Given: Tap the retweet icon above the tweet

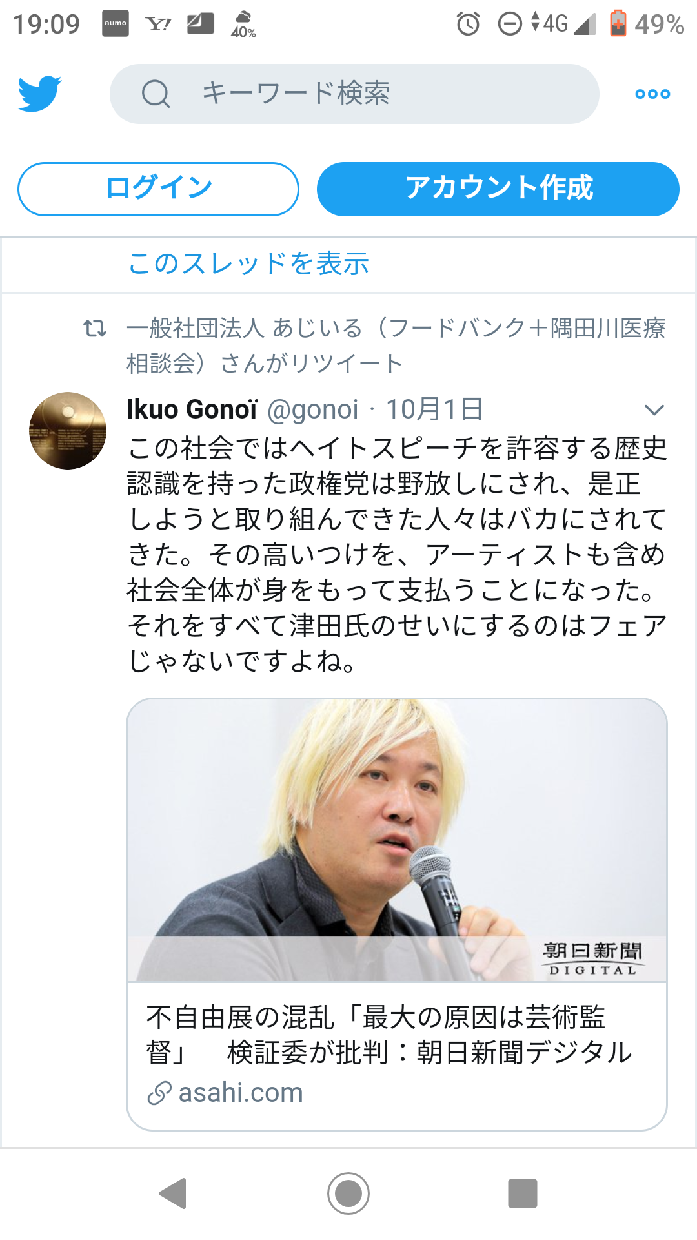Looking at the screenshot, I should coord(95,329).
